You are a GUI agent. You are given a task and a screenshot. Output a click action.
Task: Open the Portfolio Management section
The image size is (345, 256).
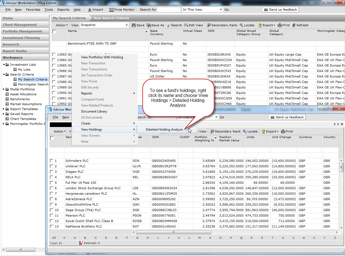click(22, 31)
